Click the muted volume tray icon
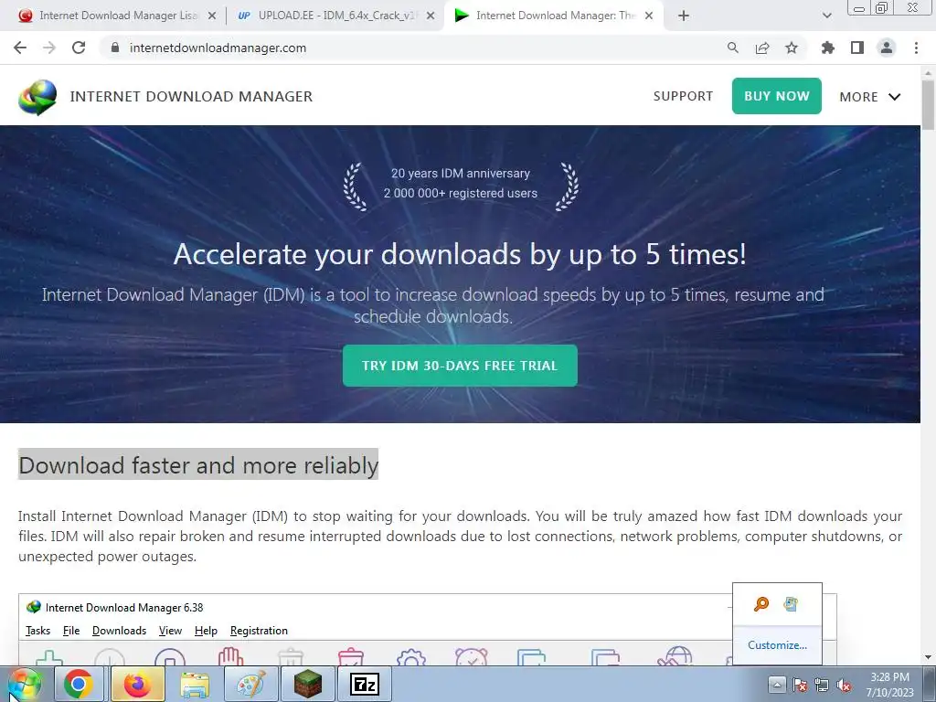The height and width of the screenshot is (702, 936). click(844, 685)
